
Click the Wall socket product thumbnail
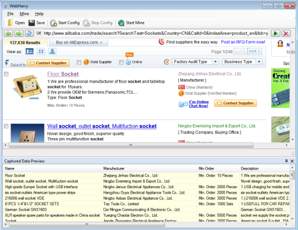coord(28,133)
